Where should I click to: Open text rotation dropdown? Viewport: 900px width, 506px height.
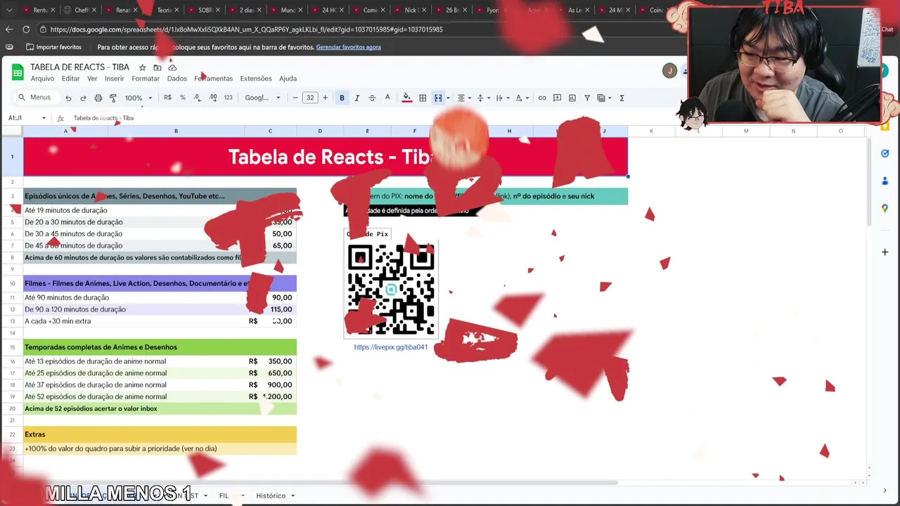[x=521, y=98]
